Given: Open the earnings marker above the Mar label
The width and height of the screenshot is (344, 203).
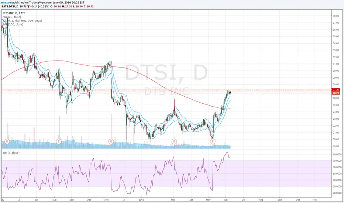Looking at the screenshot, I should (174, 142).
